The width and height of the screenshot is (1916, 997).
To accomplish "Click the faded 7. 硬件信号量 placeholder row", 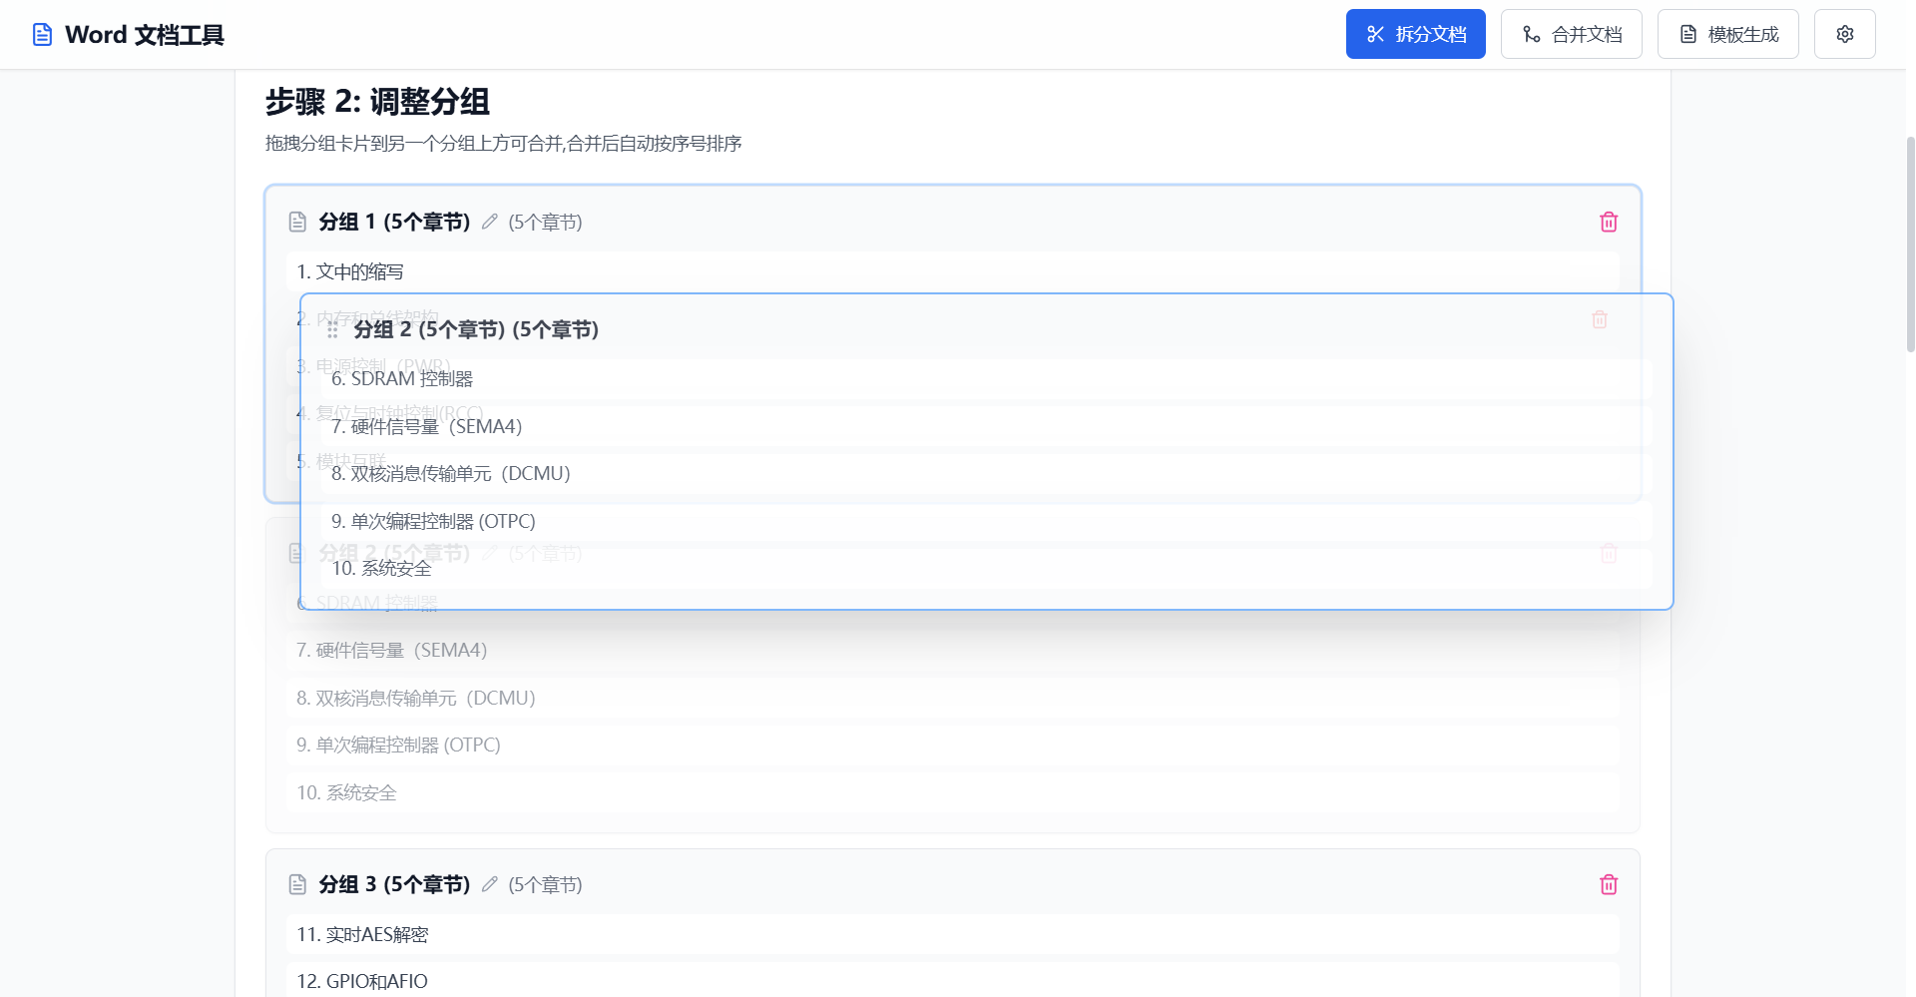I will (x=952, y=650).
